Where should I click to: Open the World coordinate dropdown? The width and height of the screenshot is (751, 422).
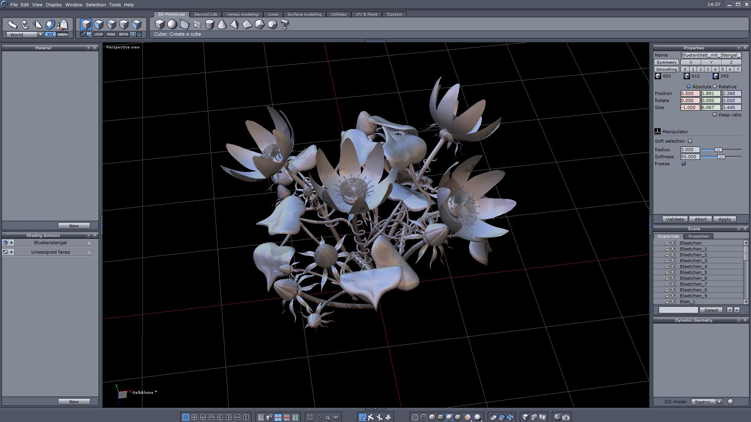point(40,35)
